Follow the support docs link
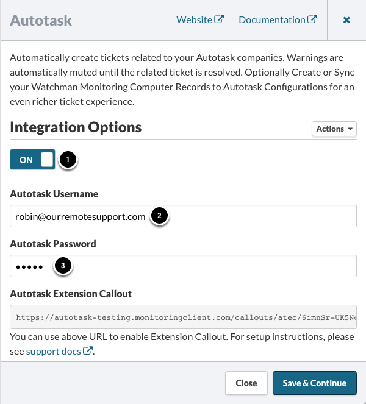Screen dimensions: 366x404 point(54,351)
